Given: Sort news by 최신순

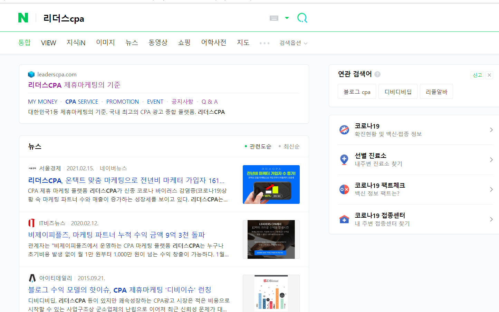Looking at the screenshot, I should [289, 146].
